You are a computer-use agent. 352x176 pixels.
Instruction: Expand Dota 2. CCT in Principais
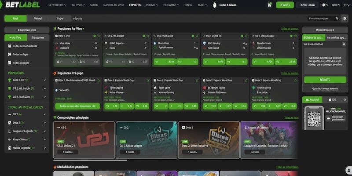coord(45,80)
